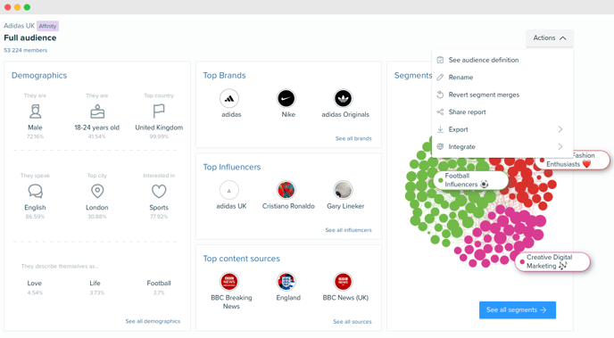Click the England content source icon

pos(286,282)
